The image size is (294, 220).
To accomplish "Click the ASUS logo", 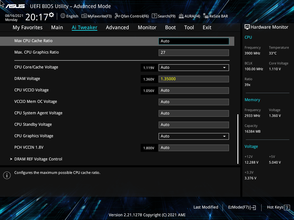I will click(x=15, y=6).
